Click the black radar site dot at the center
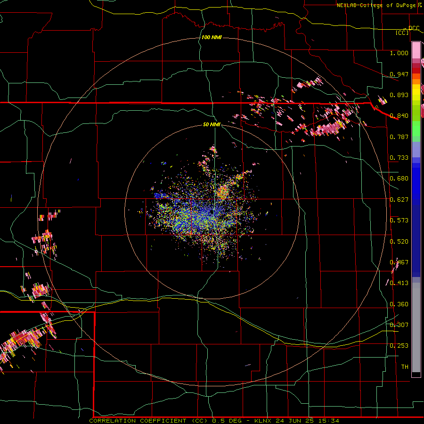The image size is (424, 424). [x=211, y=212]
